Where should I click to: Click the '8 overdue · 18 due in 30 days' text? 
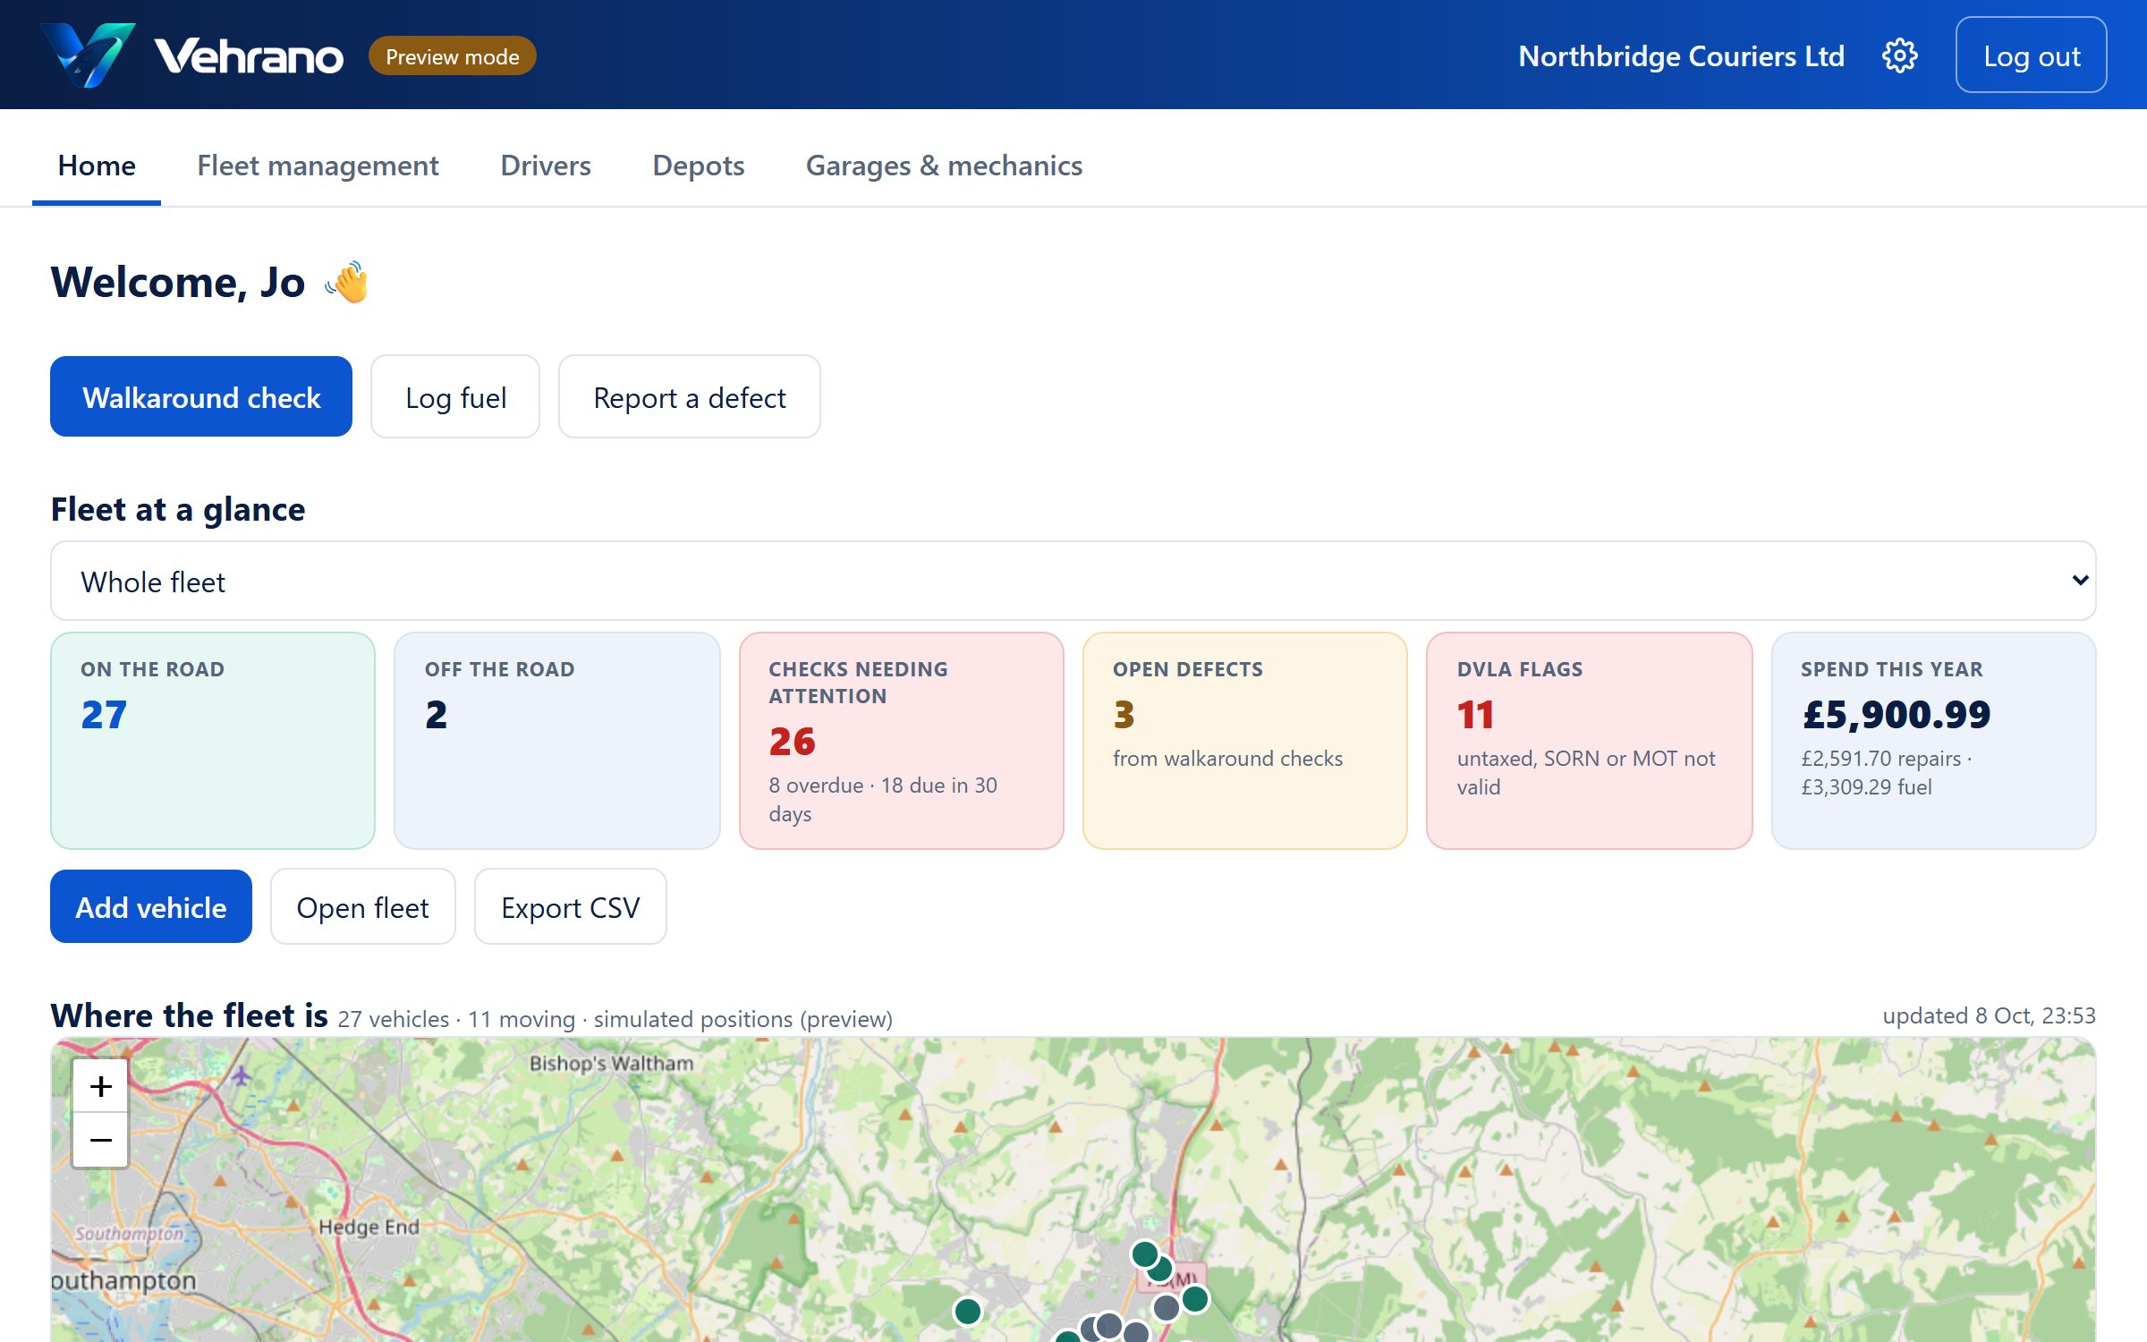coord(882,799)
